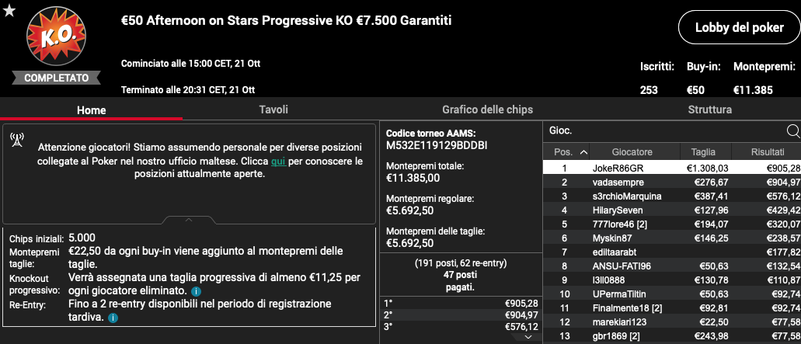Click the K.O. tournament logo

point(56,36)
